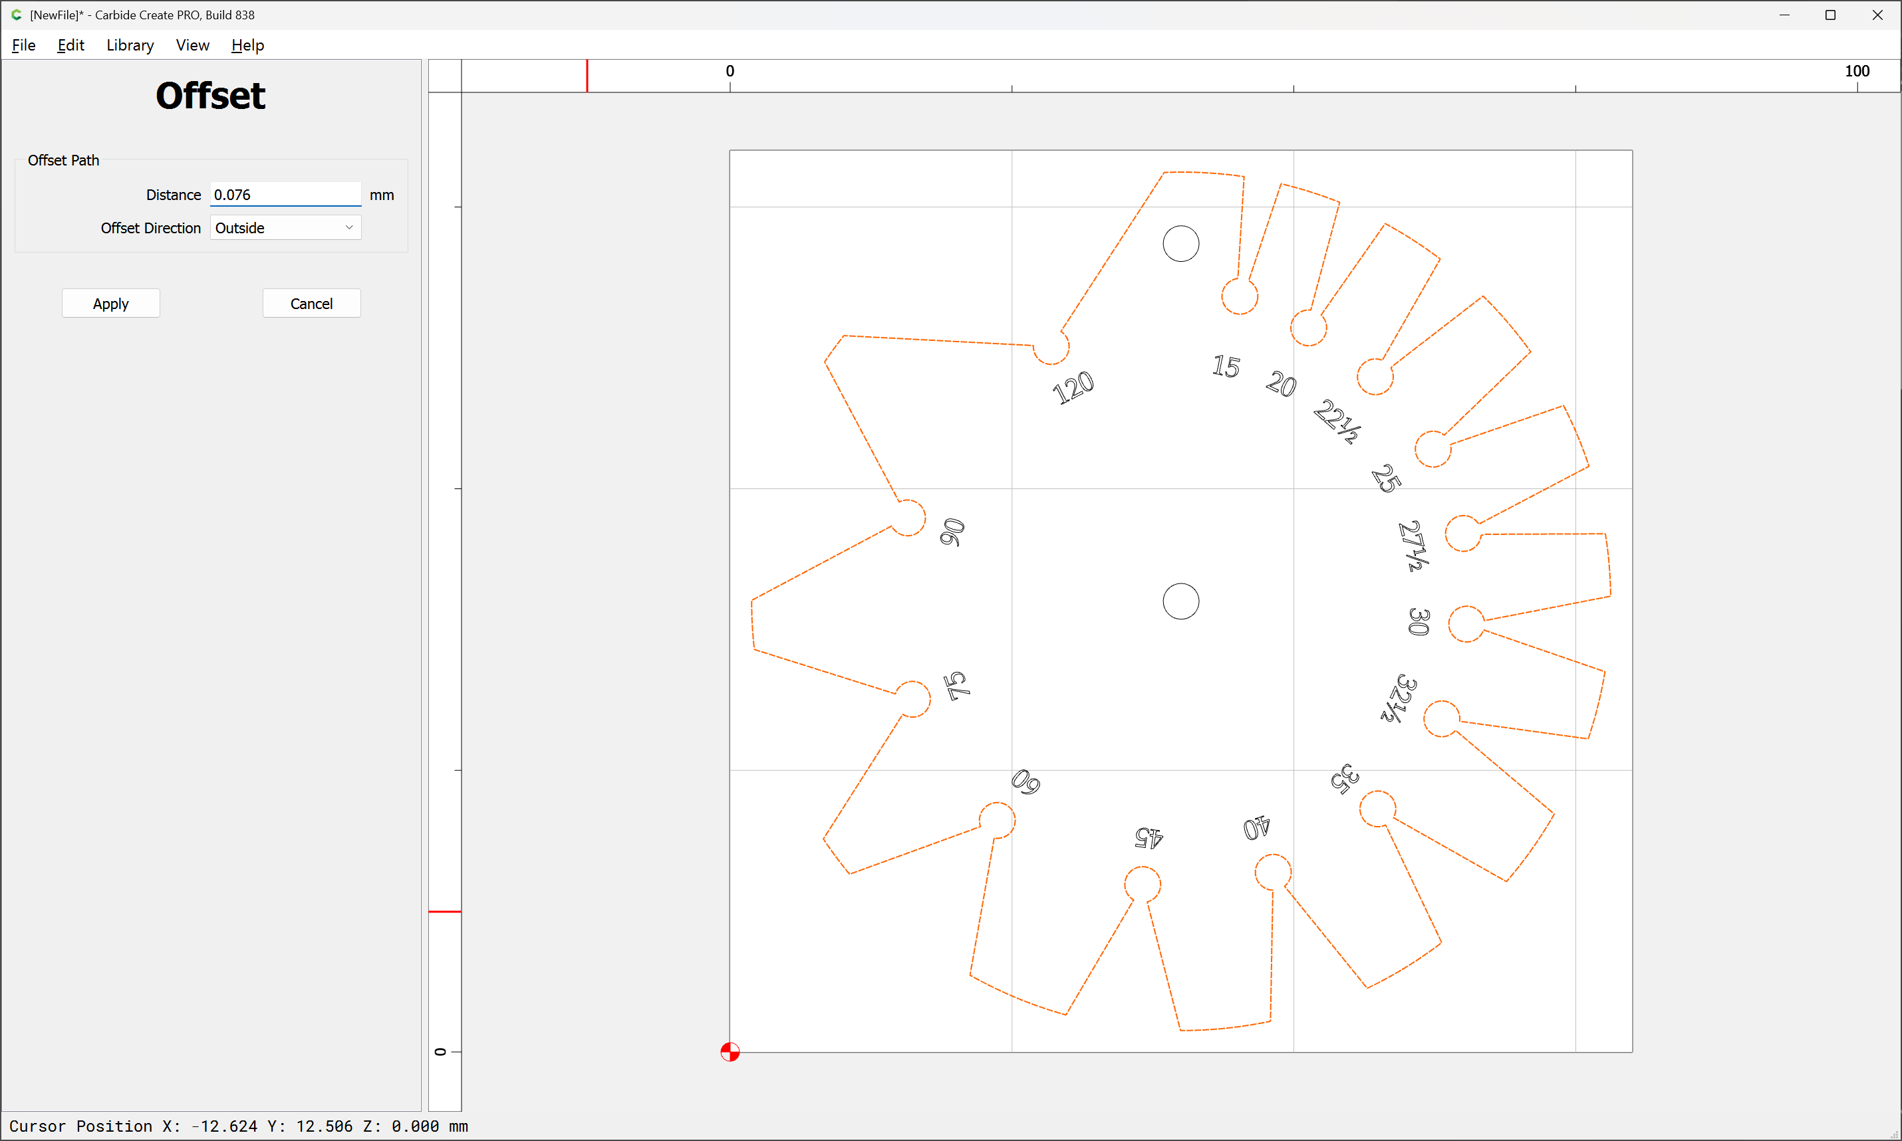Click the red marker on vertical ruler

445,912
